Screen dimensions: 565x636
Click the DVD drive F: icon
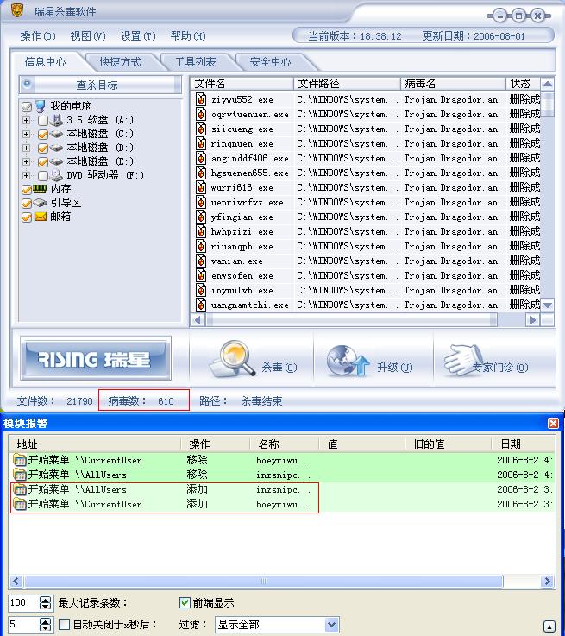(56, 175)
